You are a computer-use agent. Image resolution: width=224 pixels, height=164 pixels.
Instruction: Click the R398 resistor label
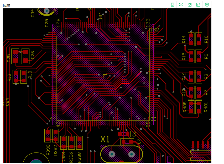(x=79, y=158)
